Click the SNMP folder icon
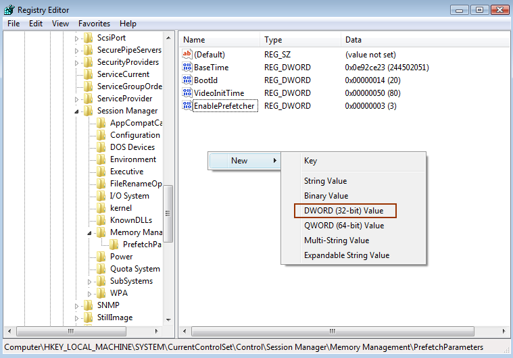The image size is (513, 358). point(88,305)
